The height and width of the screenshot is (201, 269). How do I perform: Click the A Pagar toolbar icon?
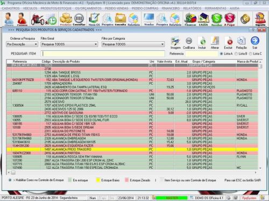coord(230,19)
